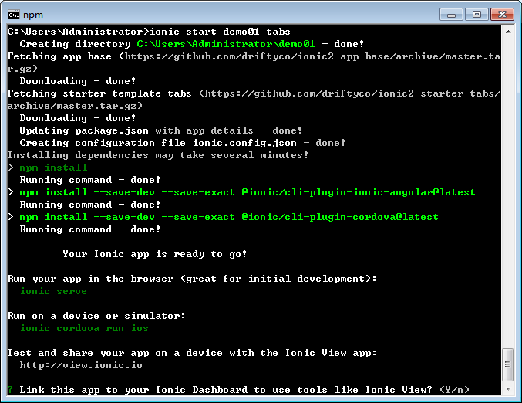Click the 'Link this app to your Ionic Dashboard' prompt
Screen dimensions: 522x403
[238, 389]
